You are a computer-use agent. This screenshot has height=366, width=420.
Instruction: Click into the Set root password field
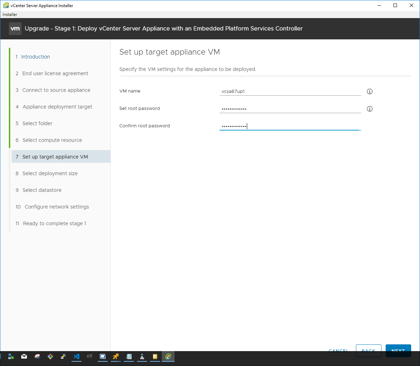click(290, 109)
